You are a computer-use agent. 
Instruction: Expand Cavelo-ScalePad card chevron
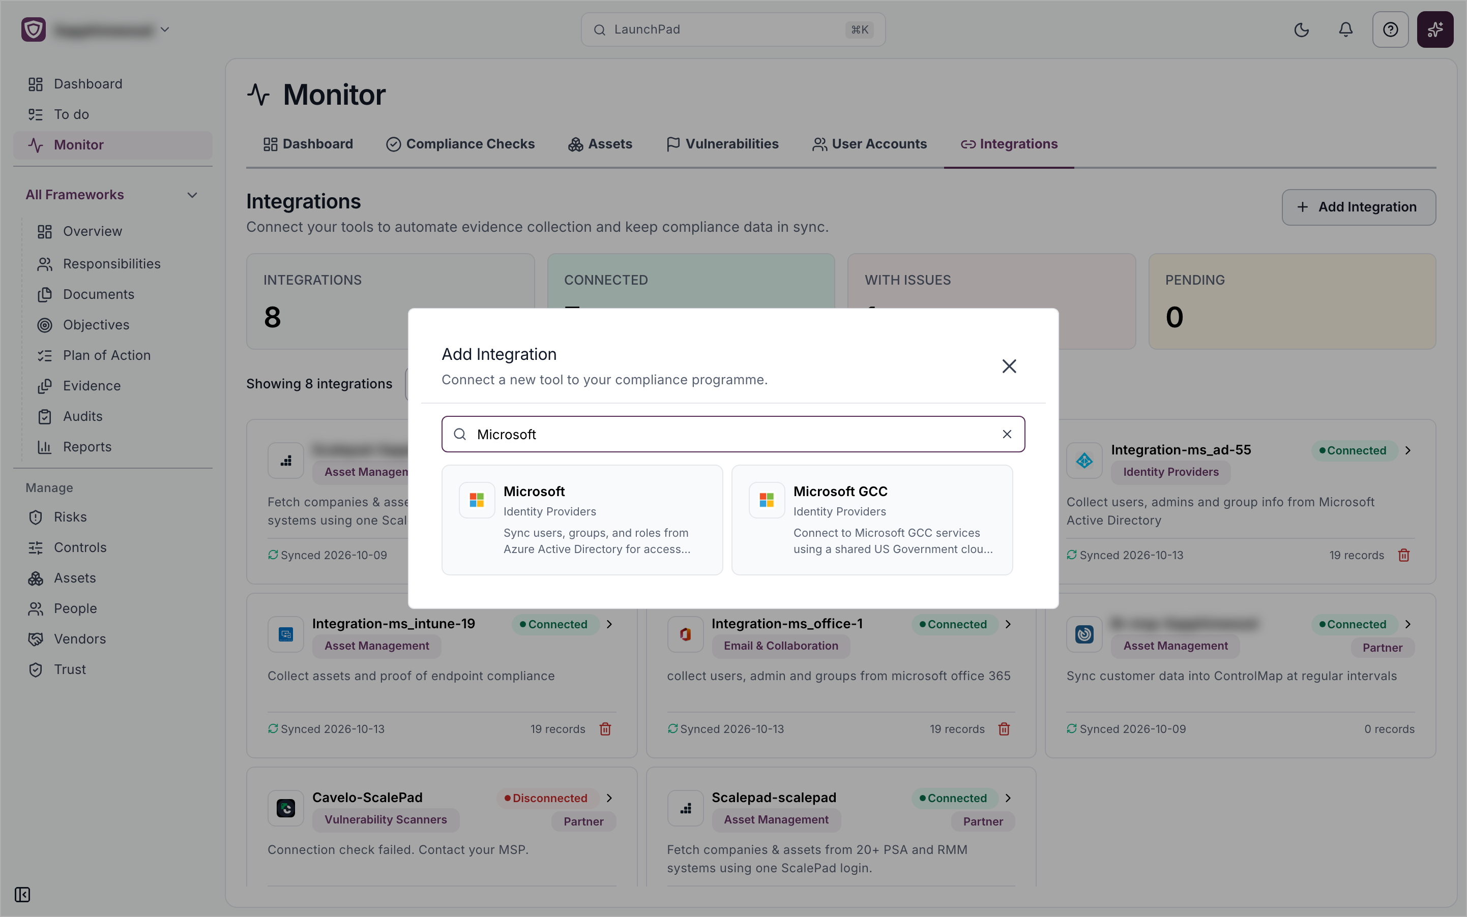click(x=609, y=798)
